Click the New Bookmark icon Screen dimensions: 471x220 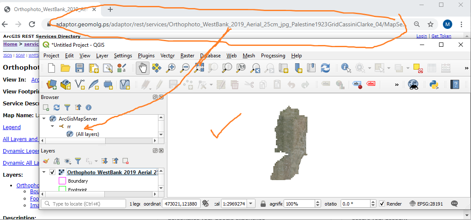(297, 68)
